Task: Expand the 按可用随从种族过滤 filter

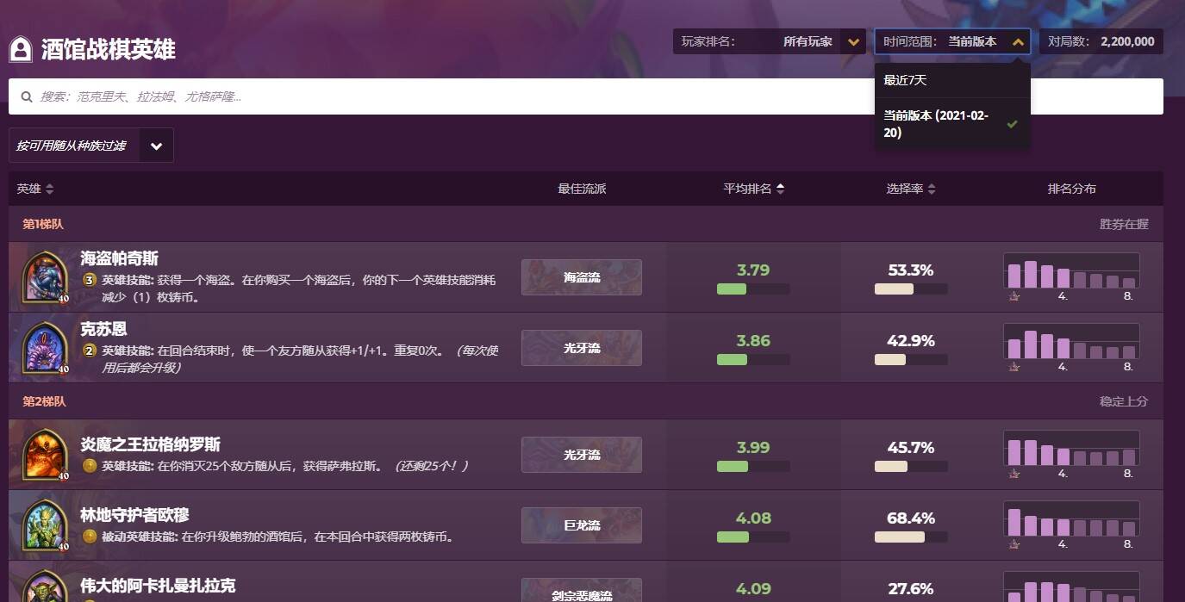Action: pos(156,146)
